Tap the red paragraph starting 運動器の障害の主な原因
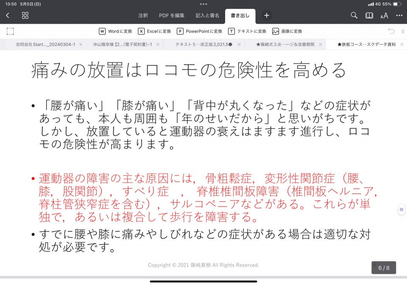The height and width of the screenshot is (285, 407). point(208,198)
